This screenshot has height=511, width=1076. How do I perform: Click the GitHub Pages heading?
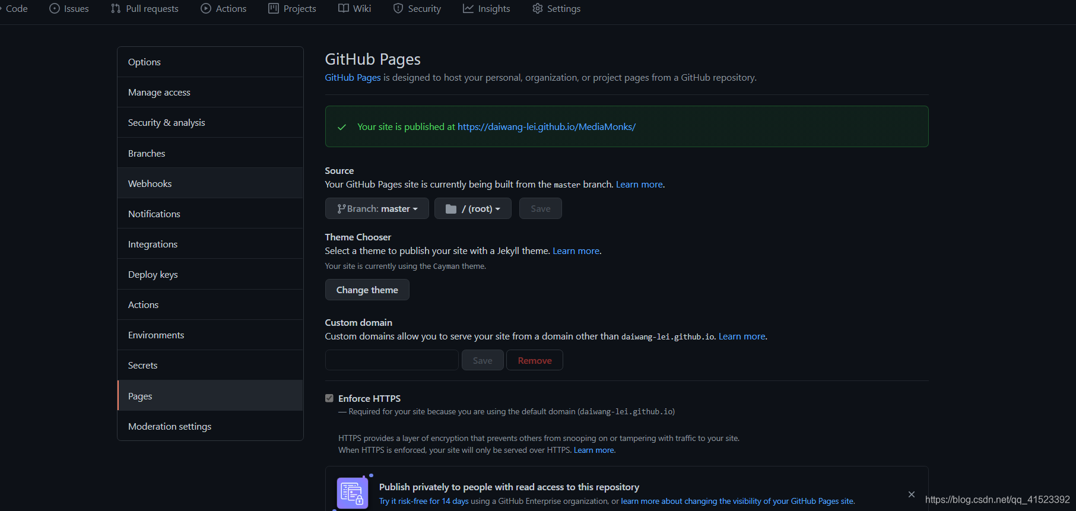[373, 59]
